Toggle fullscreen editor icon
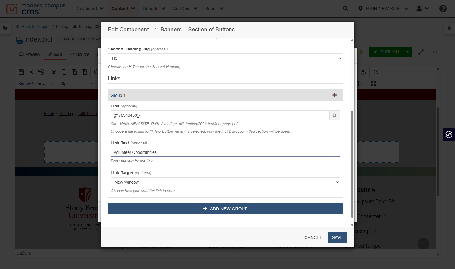Screen dimensions: 455x269 pyautogui.click(x=374, y=84)
